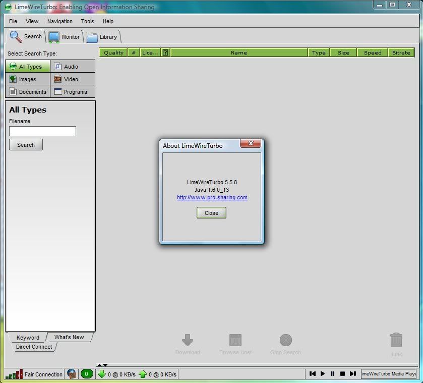Sort results by Size column

343,52
